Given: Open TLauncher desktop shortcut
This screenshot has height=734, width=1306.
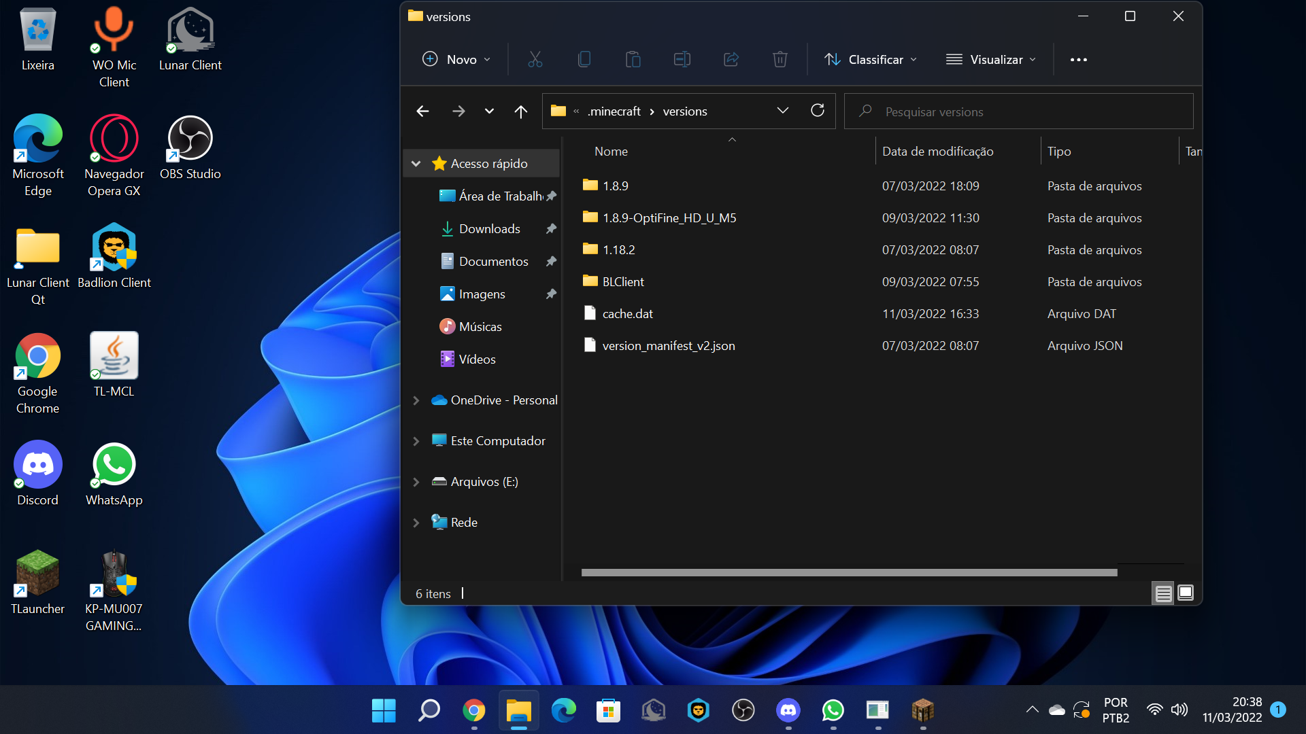Looking at the screenshot, I should tap(38, 583).
